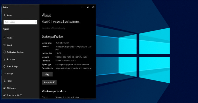Click the Projecting to this PC icon
Viewport: 198px width, 103px height.
(x=5, y=95)
